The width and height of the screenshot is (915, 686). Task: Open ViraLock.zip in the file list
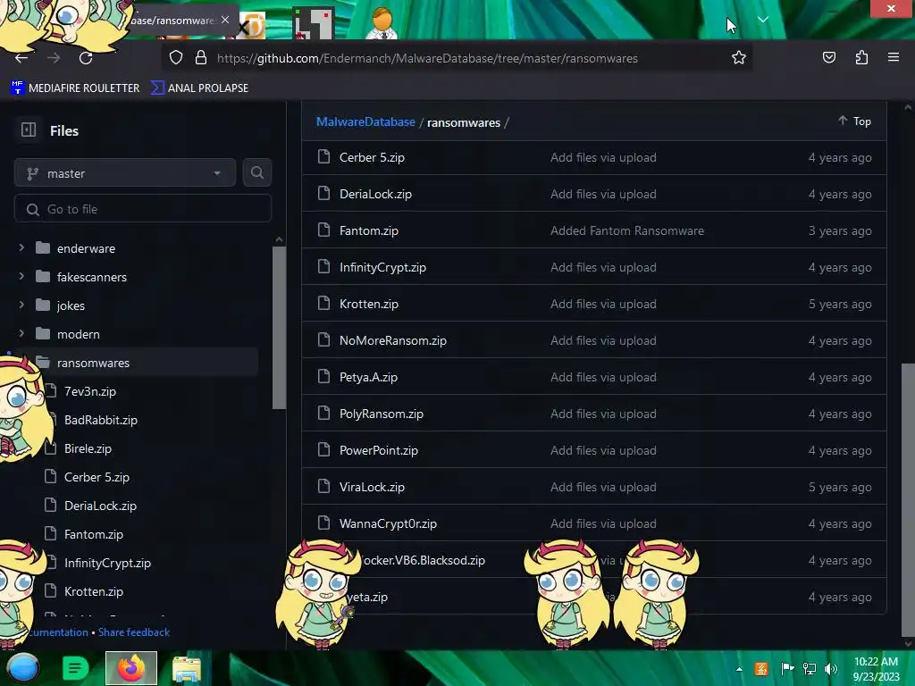[x=373, y=487]
